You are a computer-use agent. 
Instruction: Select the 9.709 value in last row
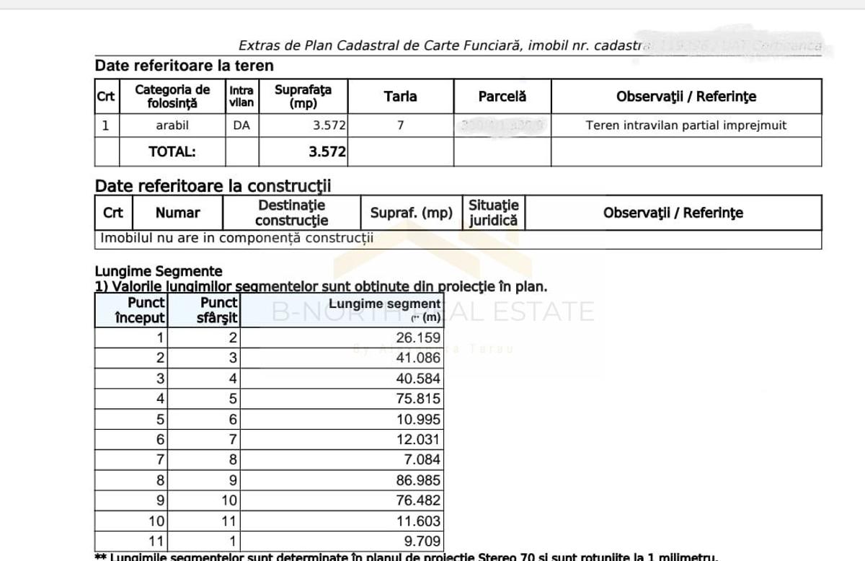pos(423,541)
